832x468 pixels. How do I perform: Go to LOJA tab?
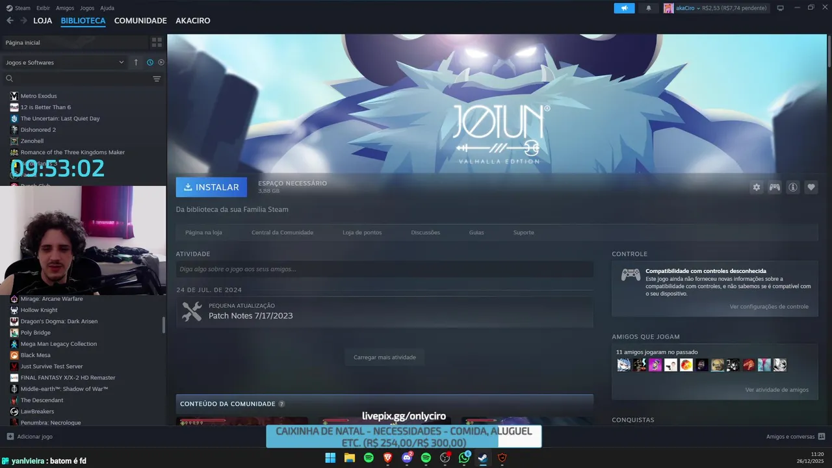[x=43, y=21]
